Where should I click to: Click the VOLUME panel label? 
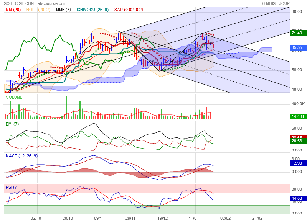click(x=14, y=97)
